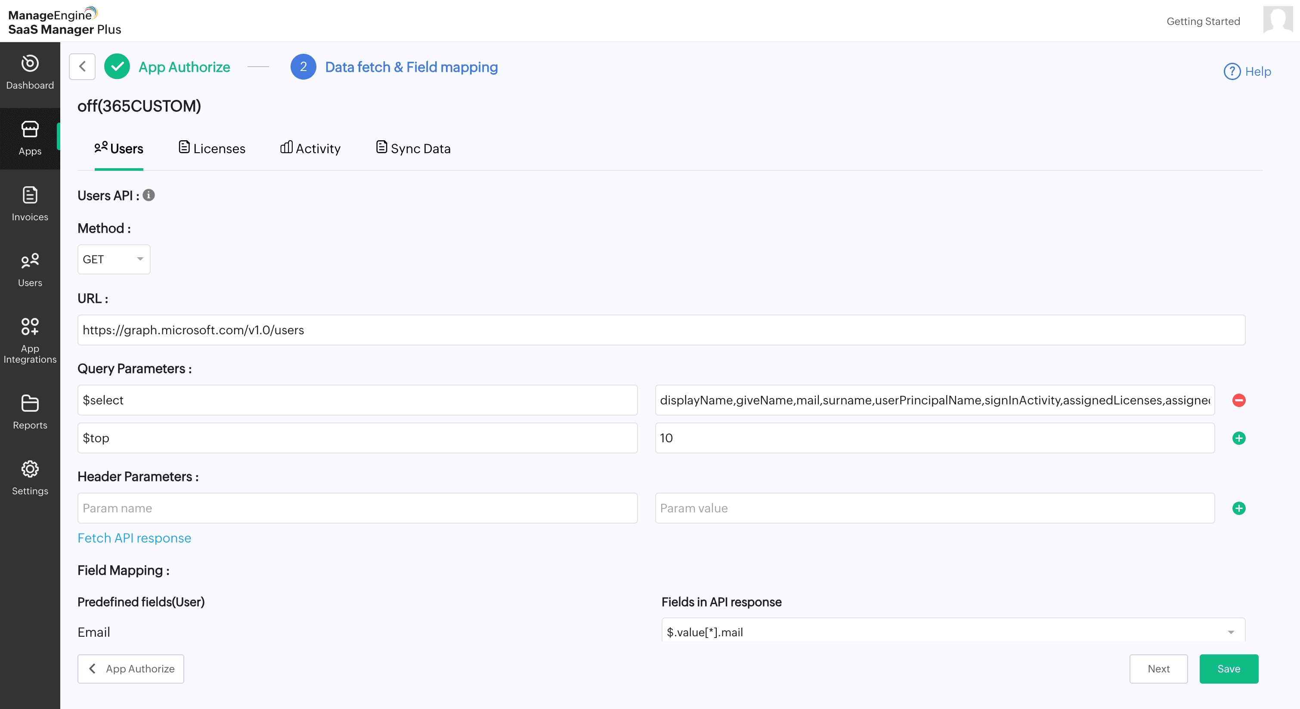Screen dimensions: 1300x709
Task: Click the Next button
Action: click(1158, 668)
